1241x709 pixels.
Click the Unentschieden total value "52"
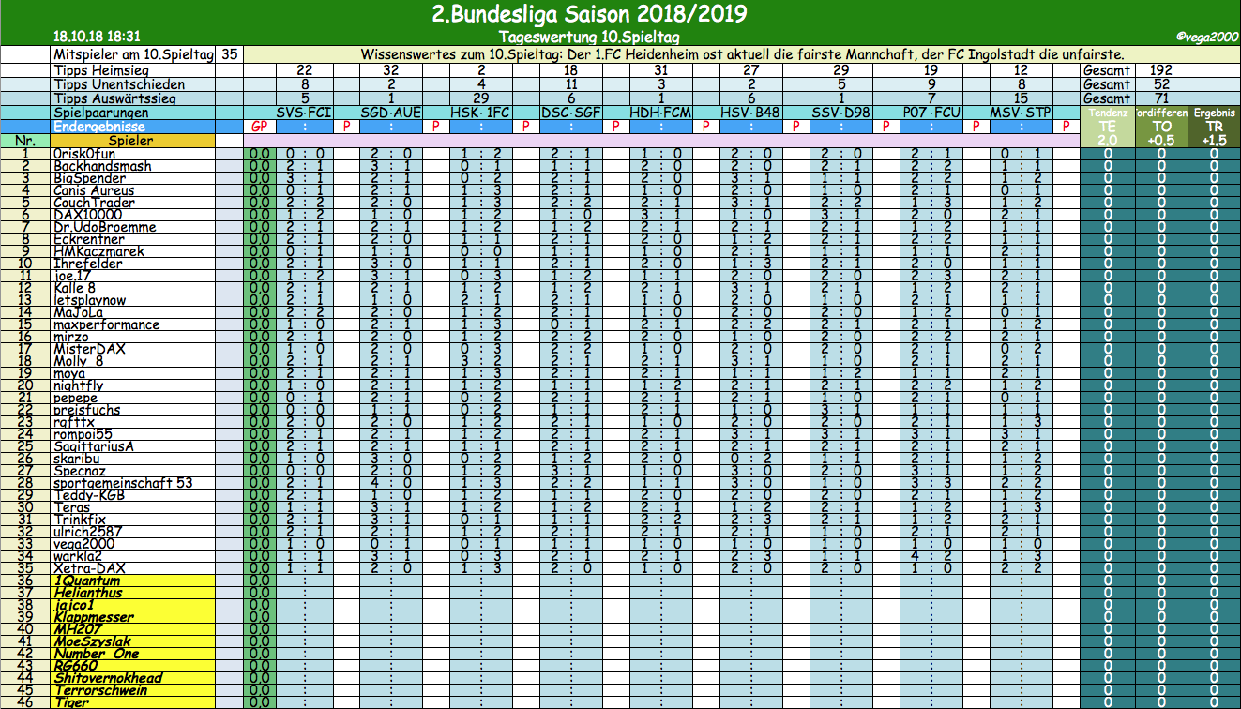coord(1161,84)
